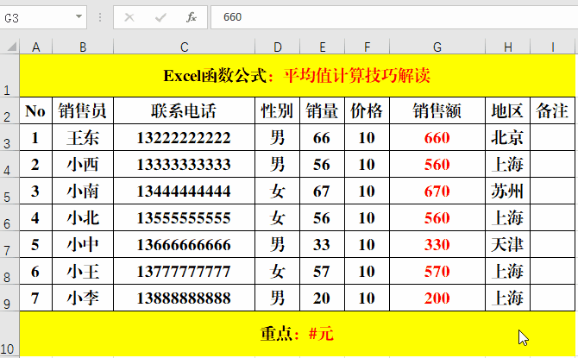Select sales quantity cell 67
Viewport: 578px width, 358px height.
tap(323, 191)
